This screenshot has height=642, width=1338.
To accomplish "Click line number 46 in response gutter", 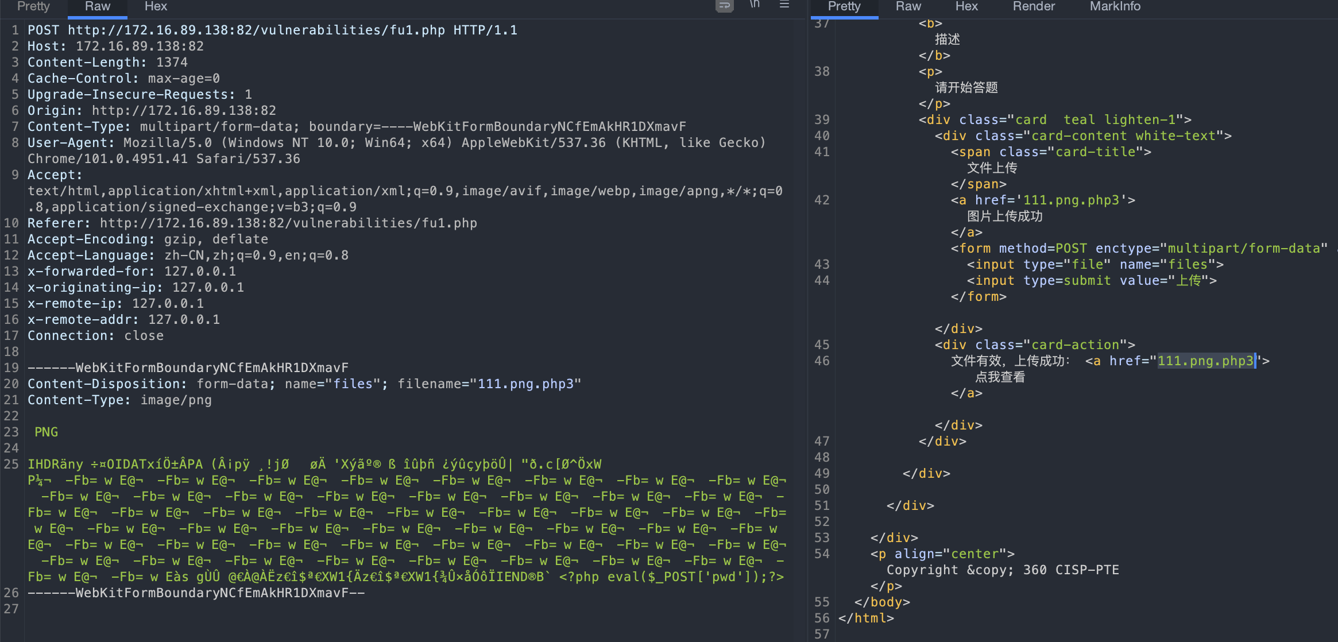I will point(822,361).
